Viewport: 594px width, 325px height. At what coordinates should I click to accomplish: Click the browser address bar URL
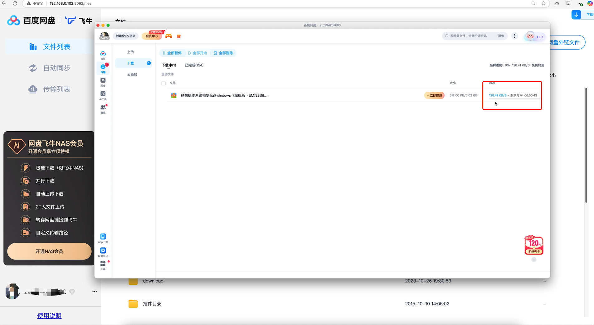tap(71, 3)
